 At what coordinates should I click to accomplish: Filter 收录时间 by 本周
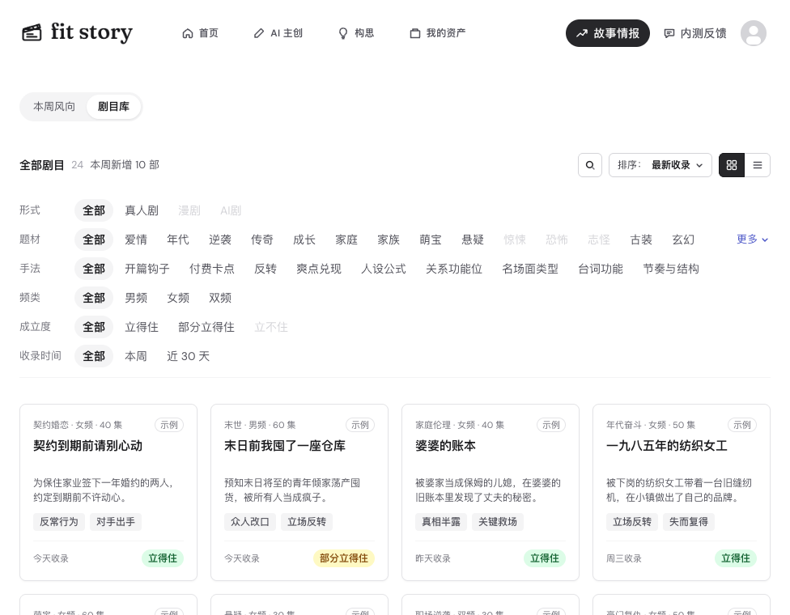tap(136, 357)
